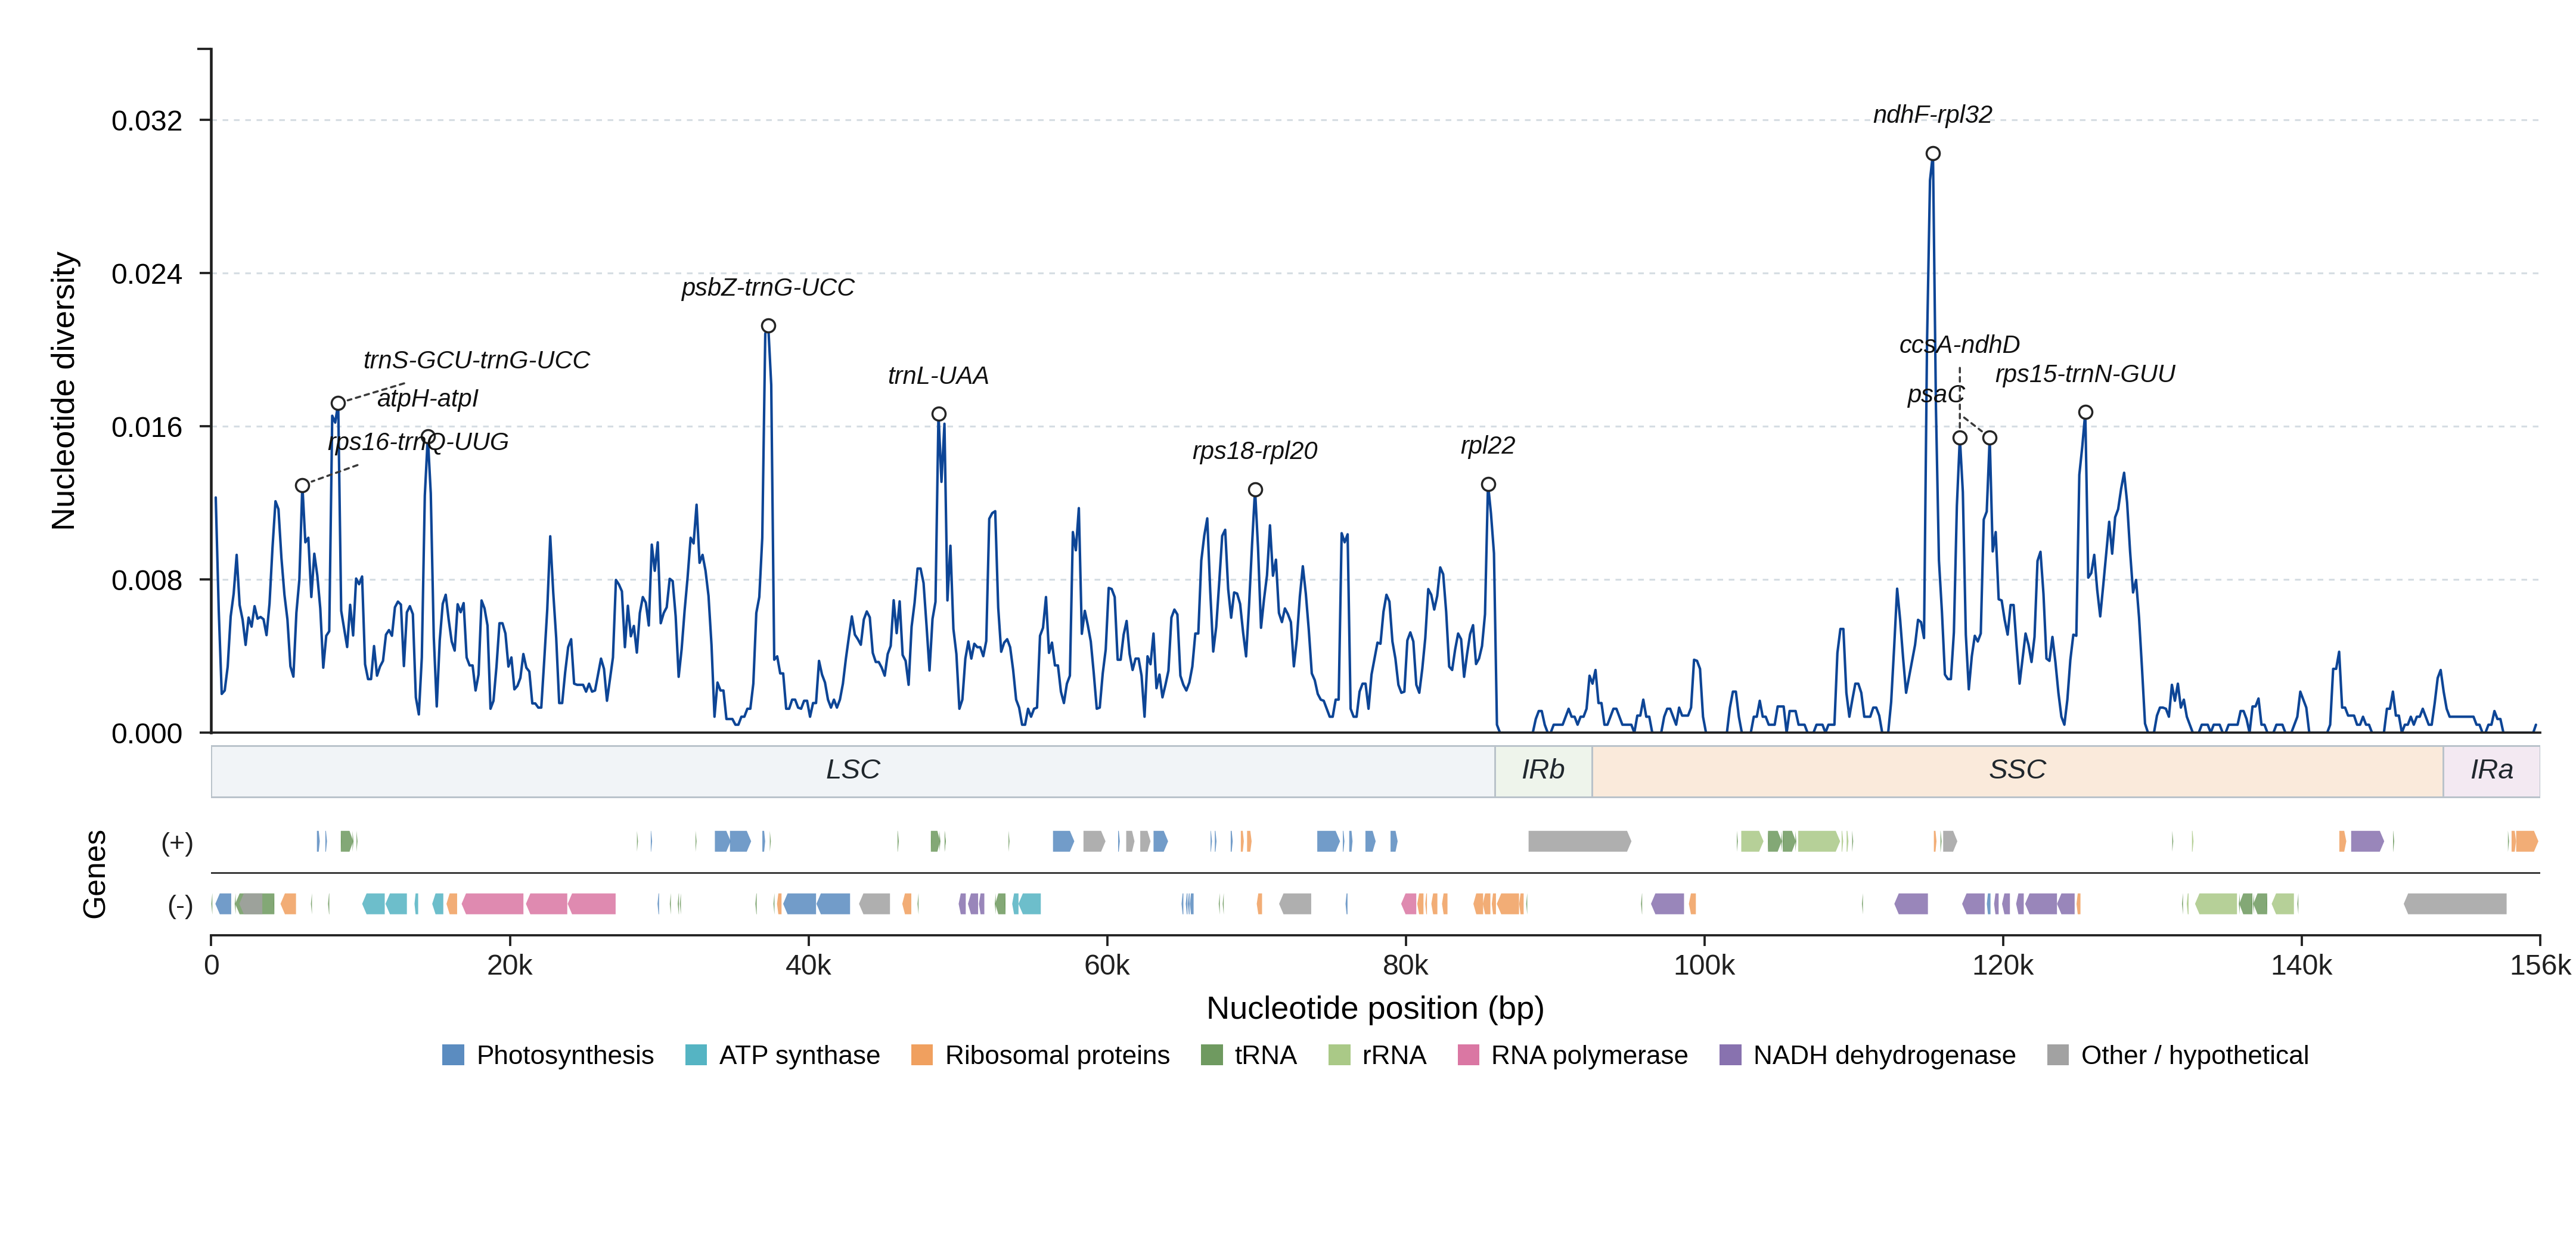Image resolution: width=2576 pixels, height=1253 pixels.
Task: Click the rRNA legend color swatch
Action: (1339, 1055)
